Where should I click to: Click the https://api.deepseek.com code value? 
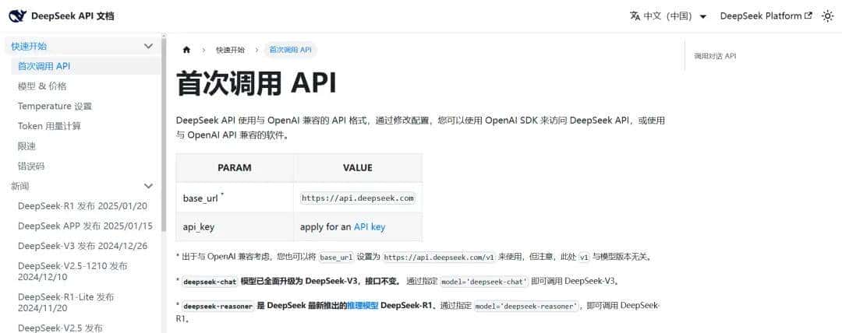[358, 198]
